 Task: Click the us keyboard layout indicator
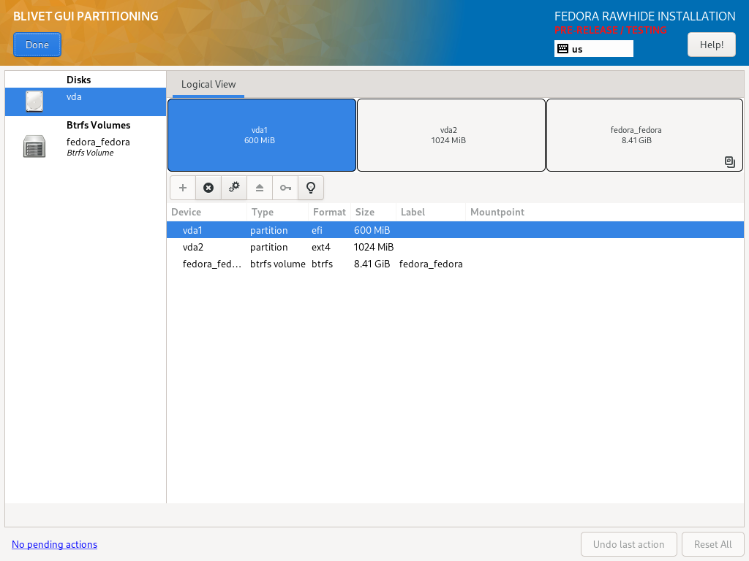click(x=594, y=49)
